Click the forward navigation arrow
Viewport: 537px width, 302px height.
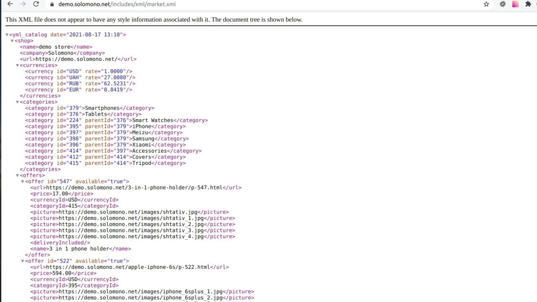point(23,4)
